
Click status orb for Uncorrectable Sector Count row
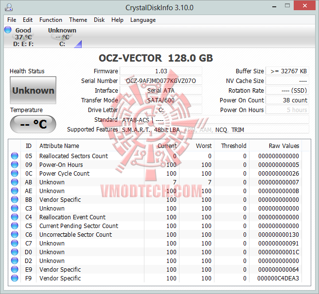[15, 234]
